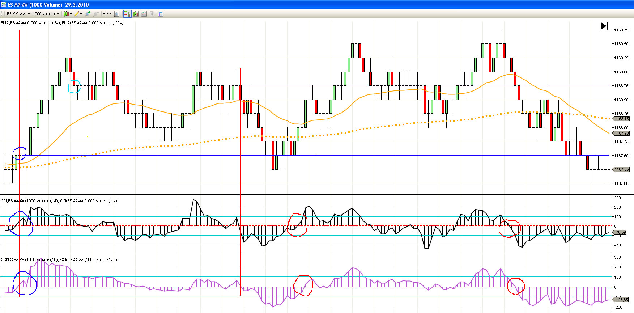Toggle the highlighted chart trader toolbar button
The image size is (634, 313).
(127, 14)
